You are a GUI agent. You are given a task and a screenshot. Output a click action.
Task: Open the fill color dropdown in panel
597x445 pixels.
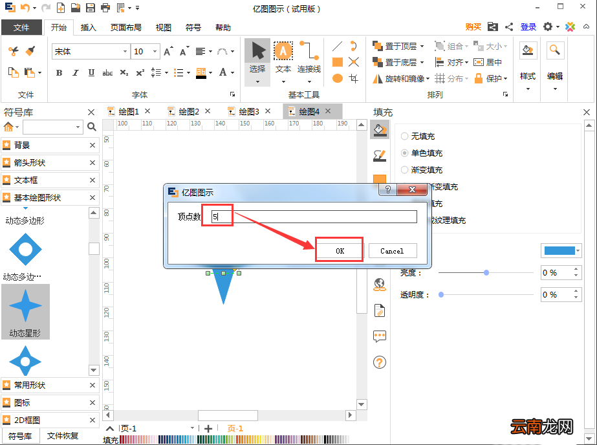pos(578,250)
